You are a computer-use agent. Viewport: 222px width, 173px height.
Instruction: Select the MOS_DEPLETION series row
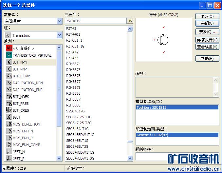pyautogui.click(x=31, y=124)
